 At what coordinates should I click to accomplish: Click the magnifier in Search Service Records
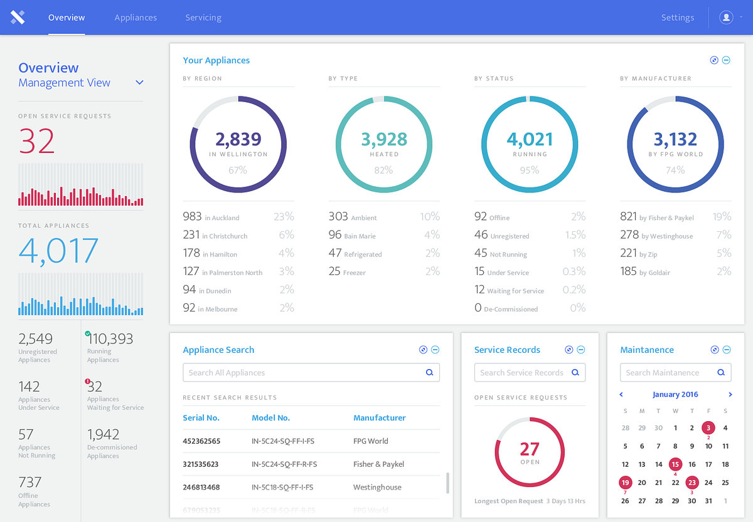(575, 372)
